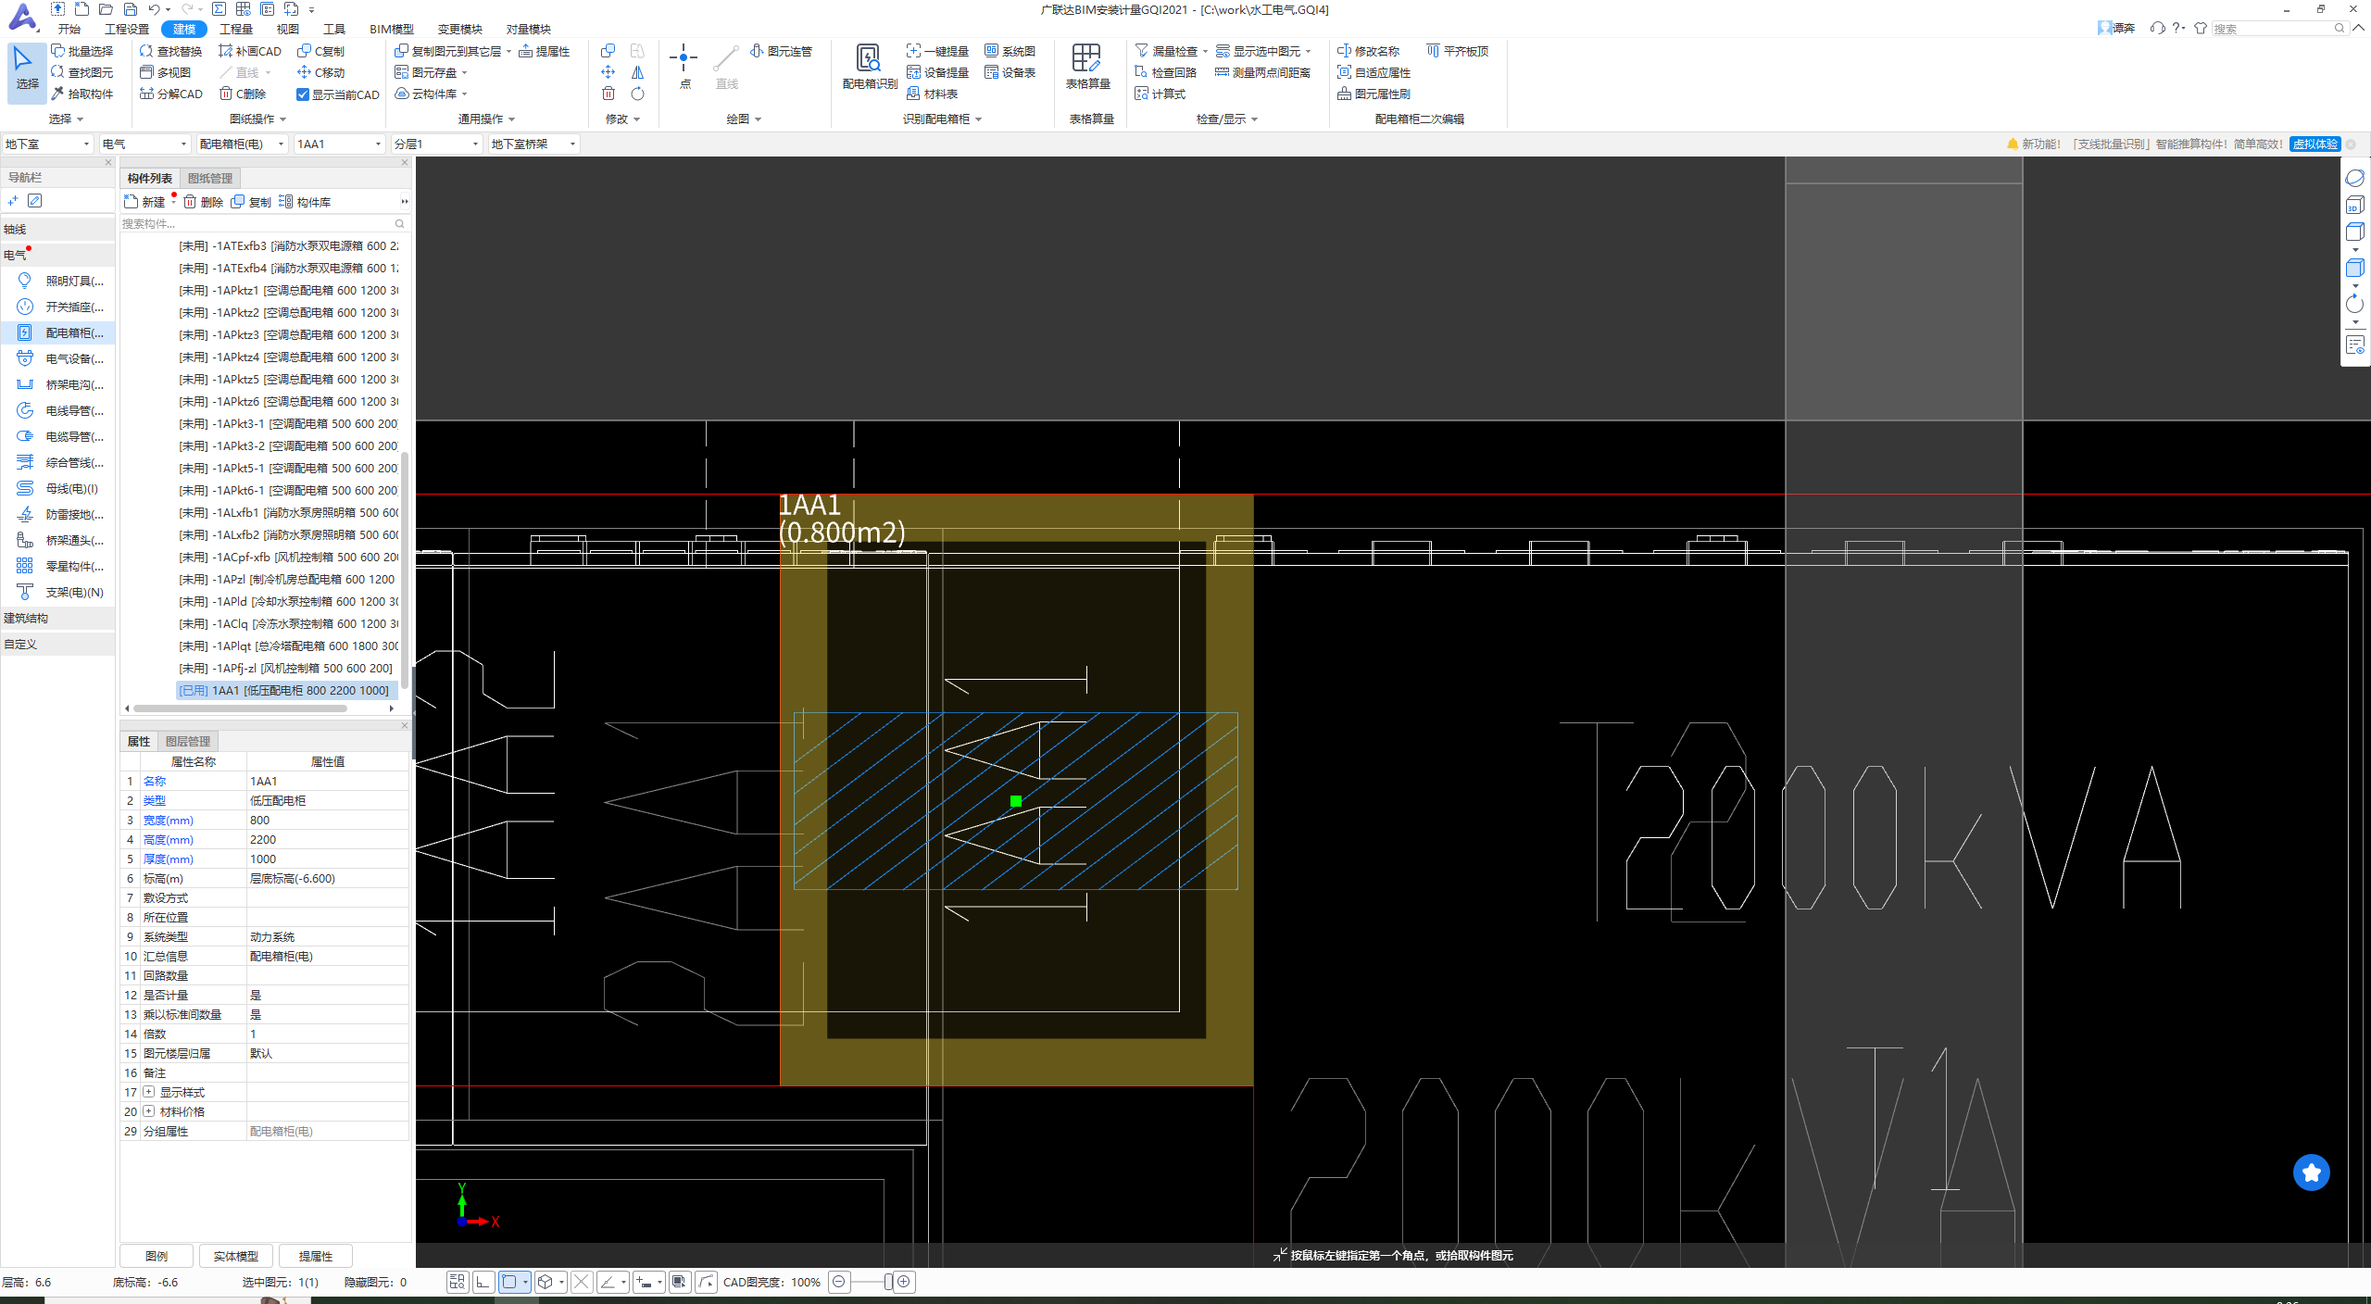Select the 点 drawing tool

[684, 67]
